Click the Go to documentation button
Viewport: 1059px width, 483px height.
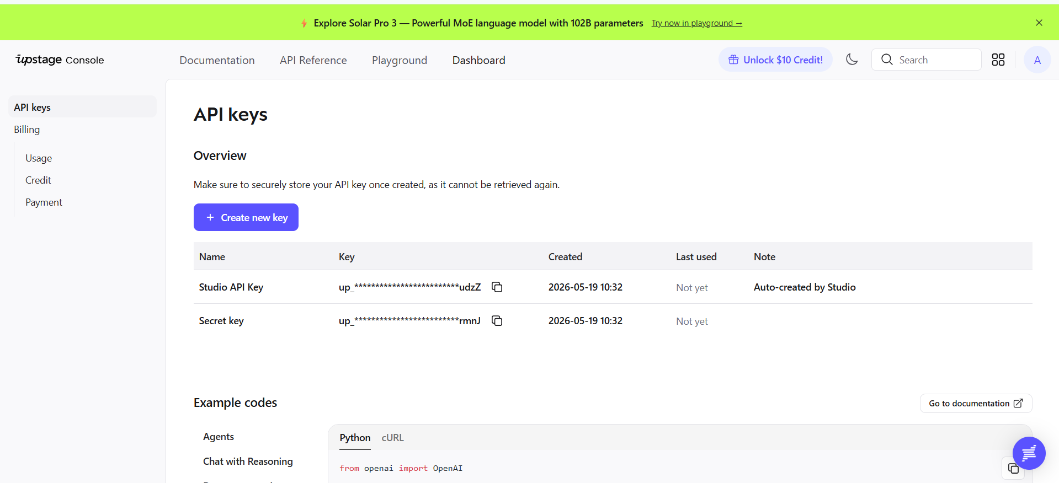[976, 403]
